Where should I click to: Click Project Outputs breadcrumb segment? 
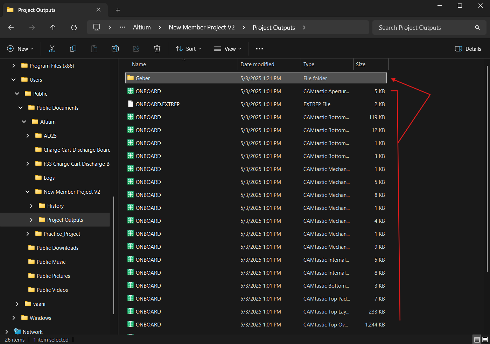[x=274, y=27]
